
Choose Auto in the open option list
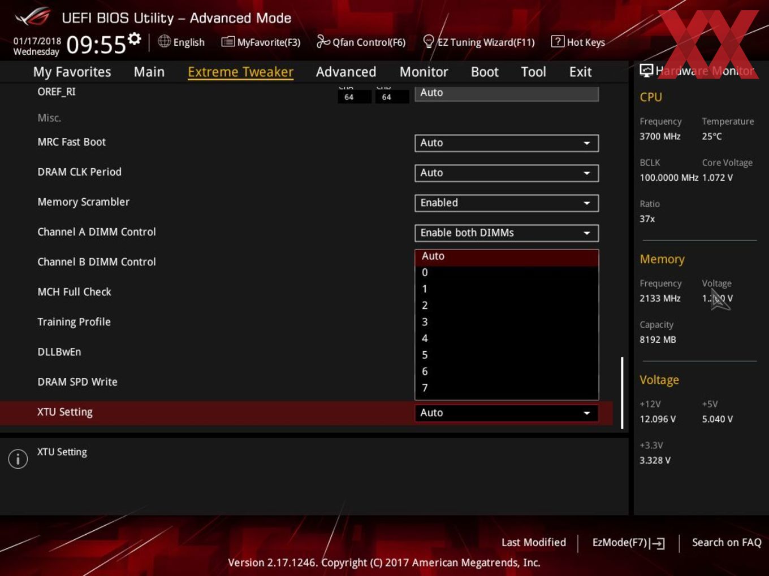pos(507,257)
